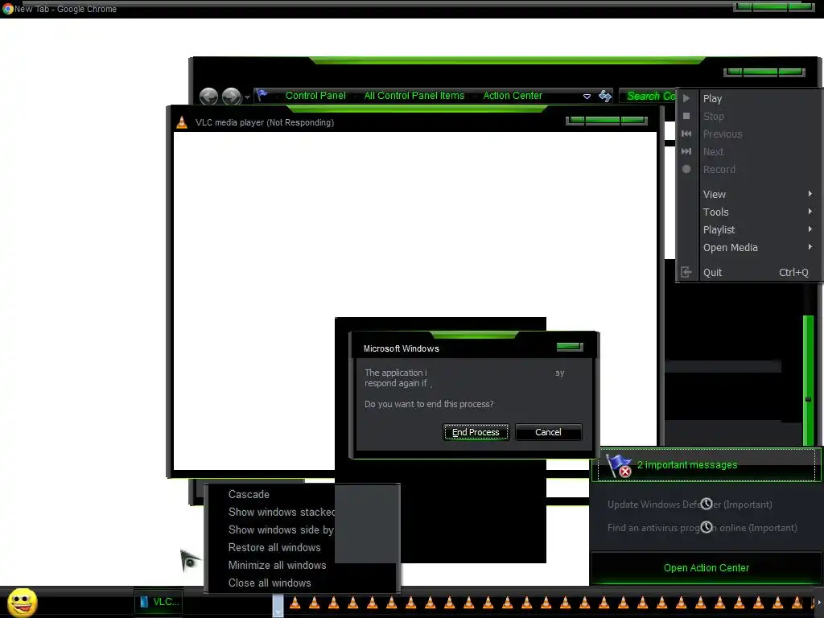Image resolution: width=824 pixels, height=618 pixels.
Task: Click the Stop square icon in VLC menu
Action: point(686,116)
